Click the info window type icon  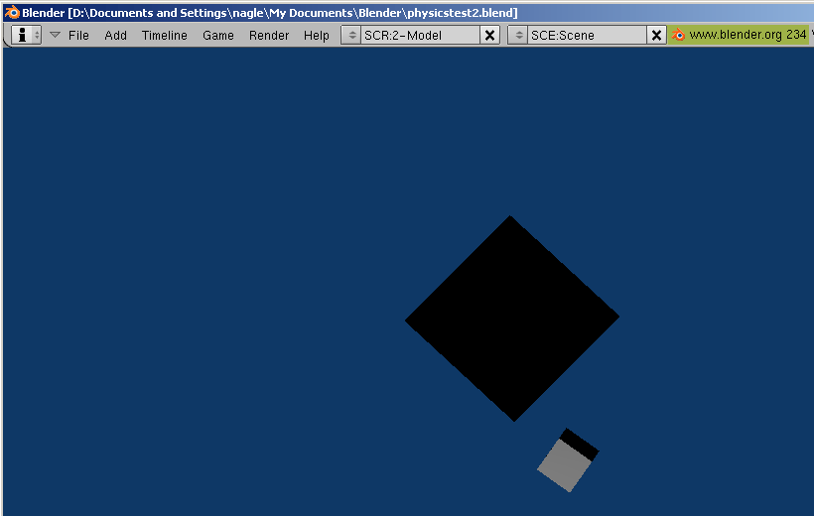click(26, 35)
